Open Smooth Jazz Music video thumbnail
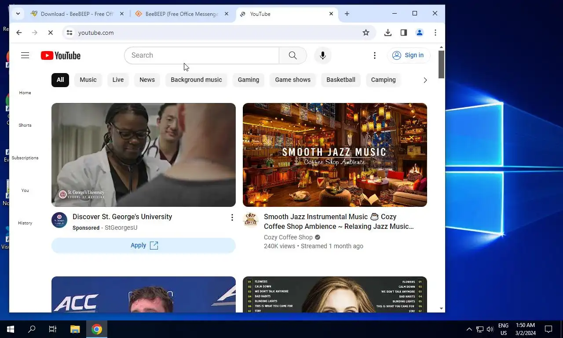Image resolution: width=563 pixels, height=338 pixels. pos(335,155)
